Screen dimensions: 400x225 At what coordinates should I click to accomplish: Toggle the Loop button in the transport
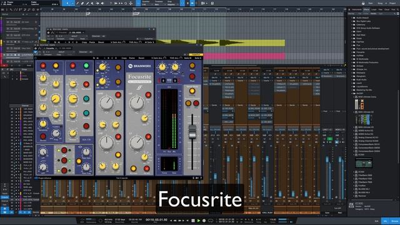211,221
